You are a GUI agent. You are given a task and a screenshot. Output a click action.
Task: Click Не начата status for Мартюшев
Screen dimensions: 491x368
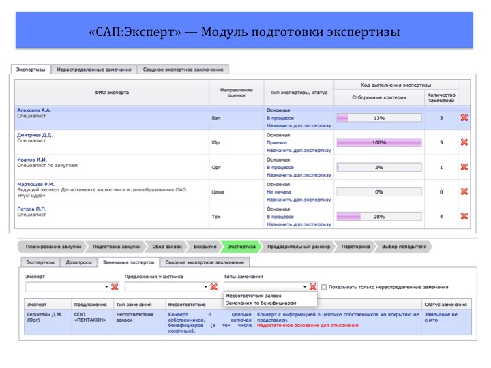[x=279, y=191]
